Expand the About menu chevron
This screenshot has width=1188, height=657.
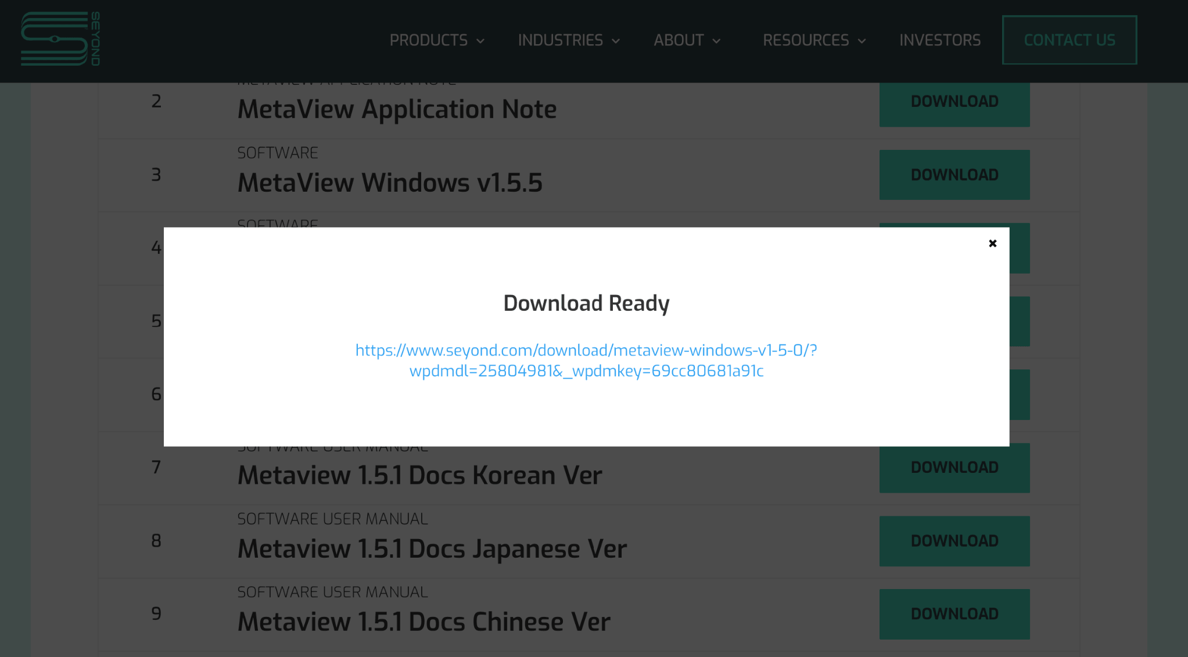tap(716, 41)
